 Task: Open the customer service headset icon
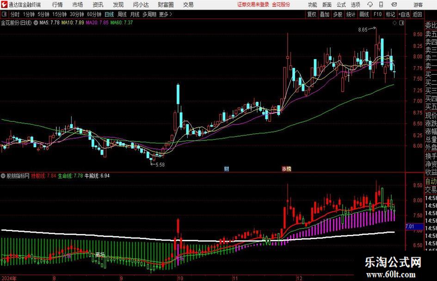coord(370,5)
